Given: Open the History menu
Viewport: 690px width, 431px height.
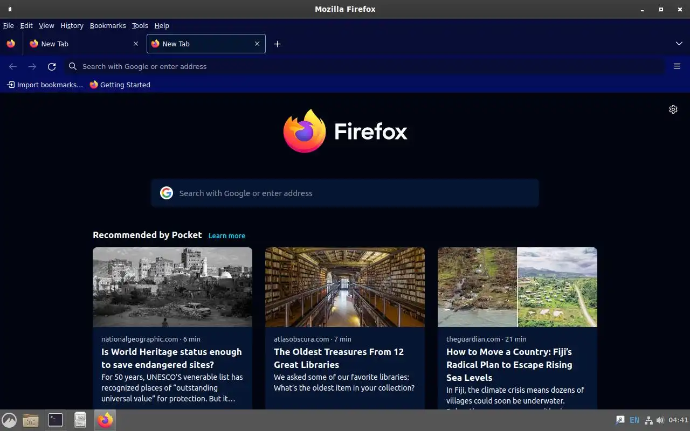Looking at the screenshot, I should tap(72, 25).
